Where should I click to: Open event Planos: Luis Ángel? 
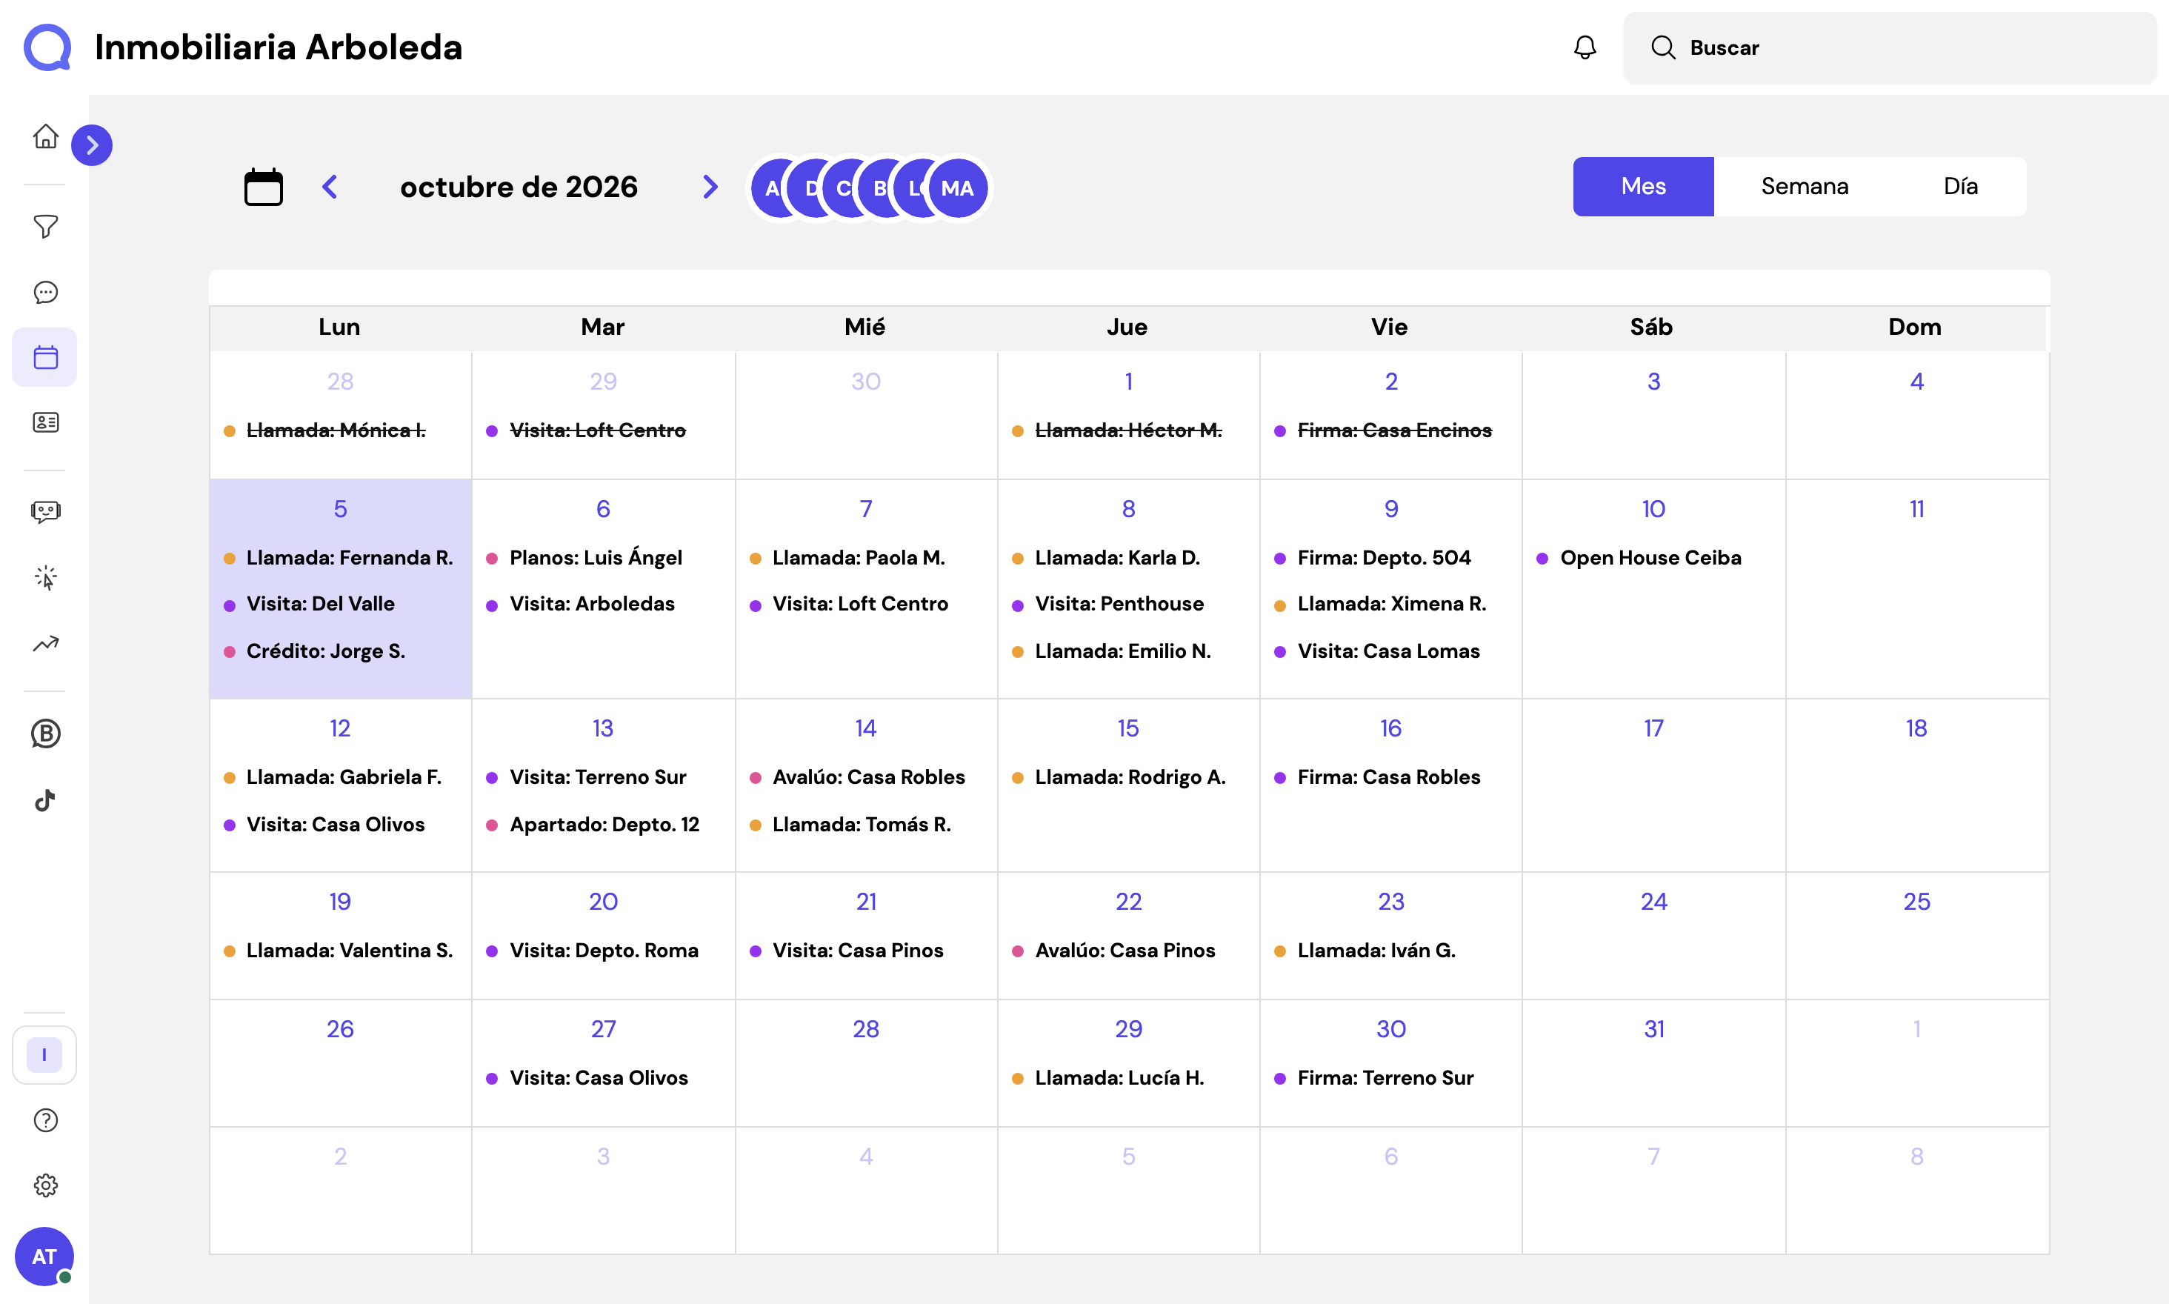click(585, 558)
